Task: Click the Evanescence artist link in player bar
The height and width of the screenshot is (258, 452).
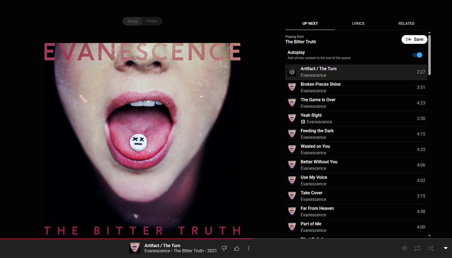Action: [x=157, y=251]
